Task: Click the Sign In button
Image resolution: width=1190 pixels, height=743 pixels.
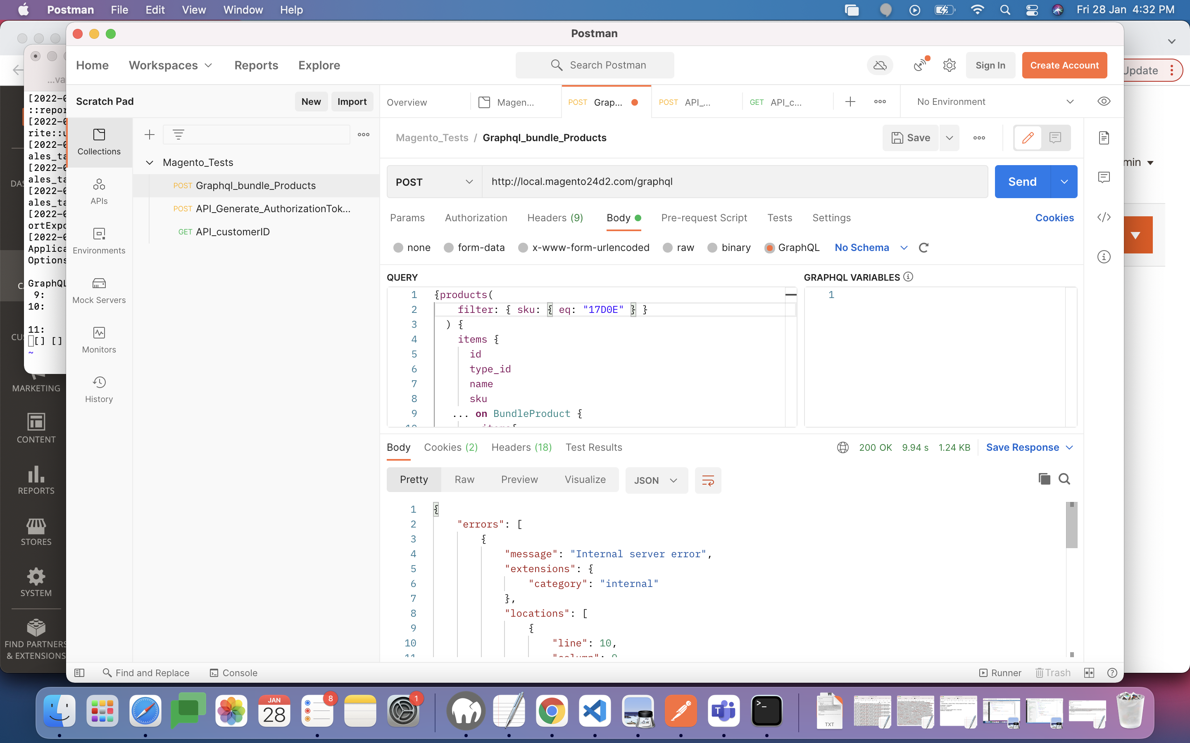Action: 990,65
